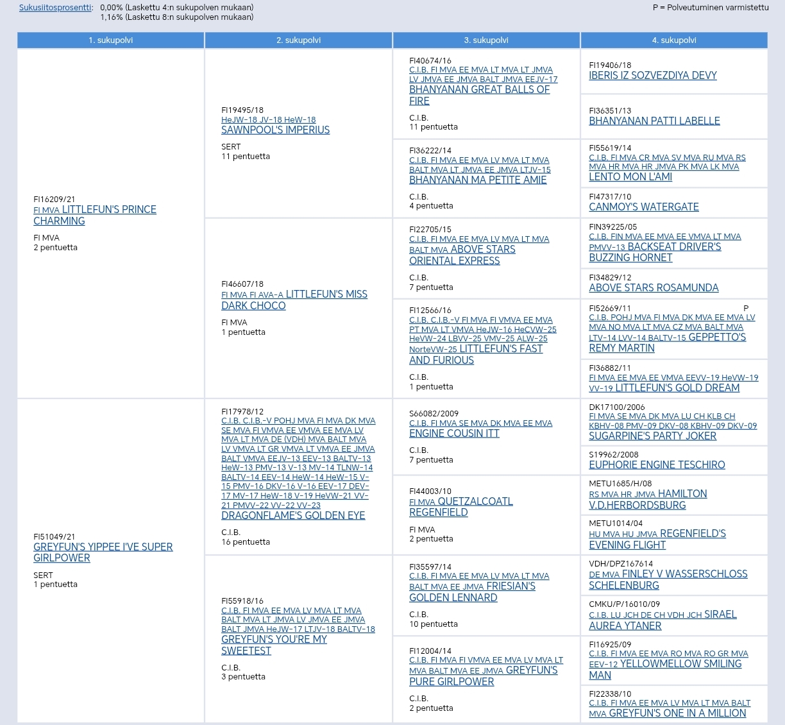Screen dimensions: 785x725
Task: Open the Sukusiitosprosentti link
Action: pyautogui.click(x=56, y=8)
